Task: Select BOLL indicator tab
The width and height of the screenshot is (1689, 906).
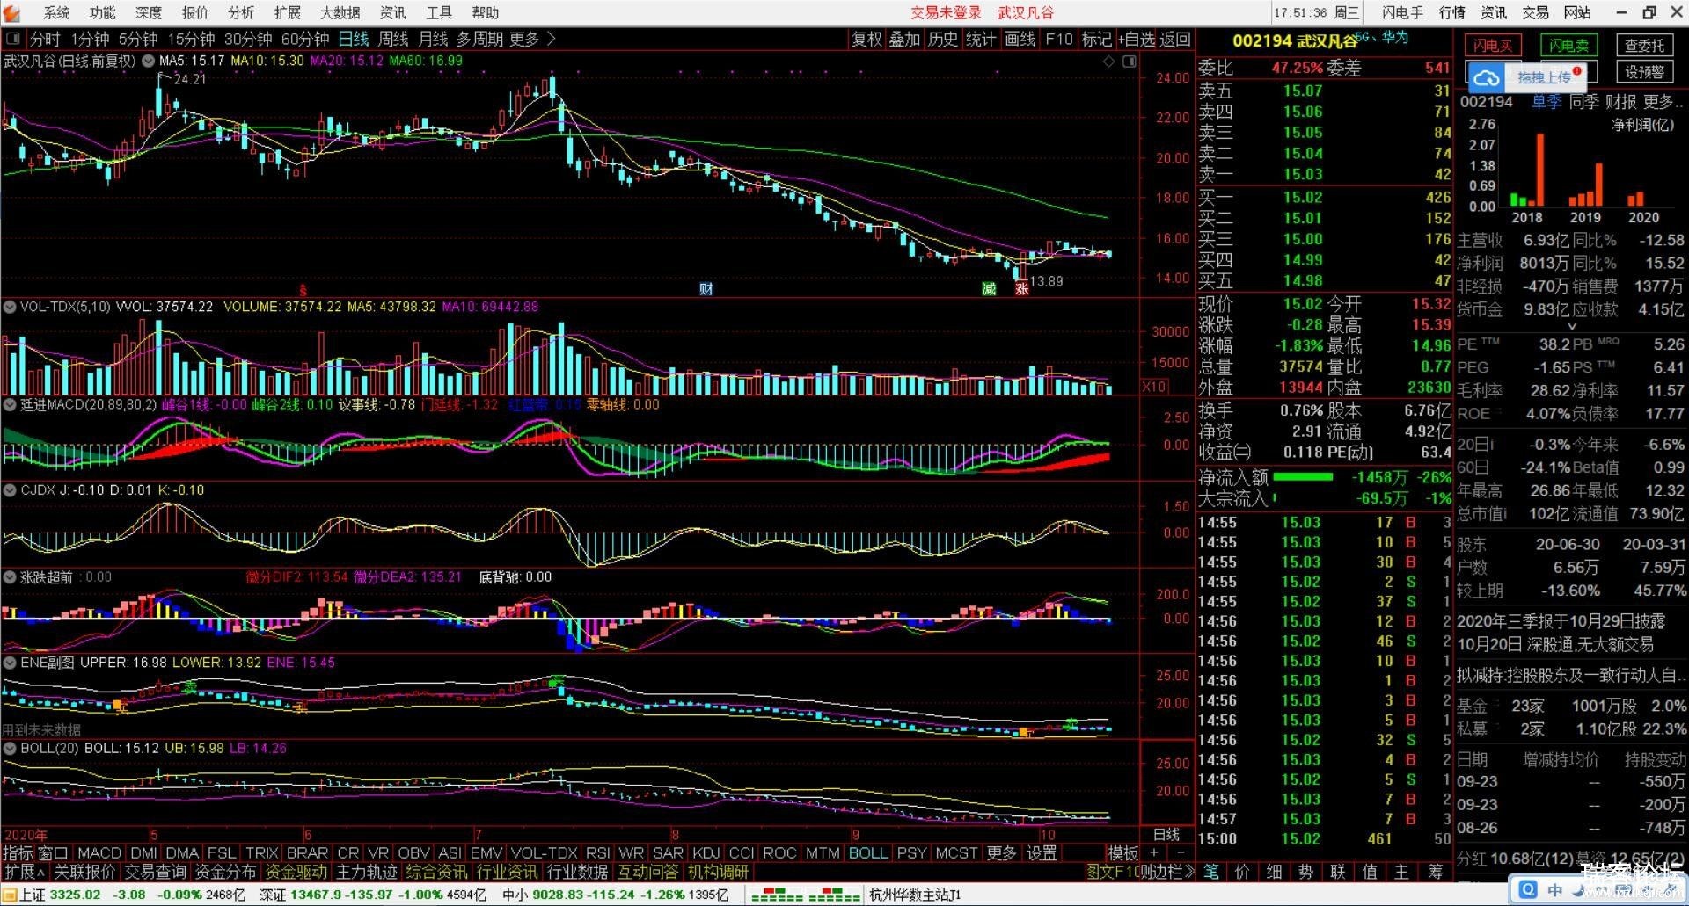Action: (867, 852)
